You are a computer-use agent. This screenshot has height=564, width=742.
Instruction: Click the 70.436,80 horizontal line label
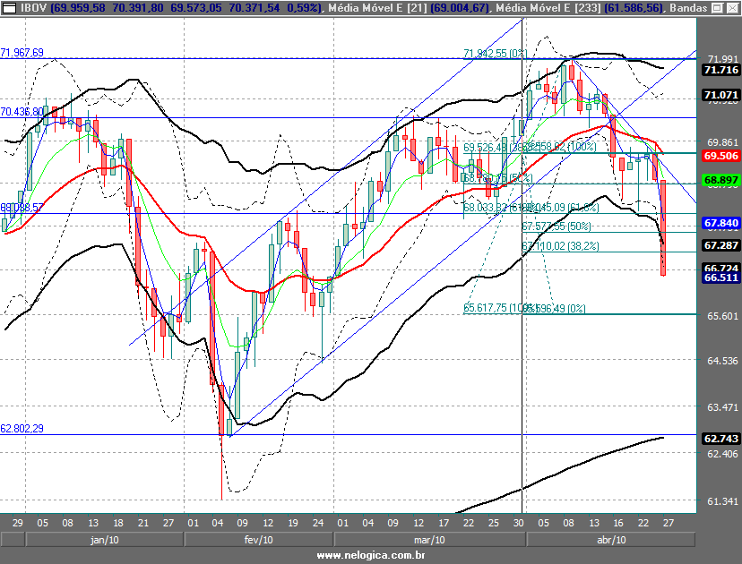(x=22, y=112)
